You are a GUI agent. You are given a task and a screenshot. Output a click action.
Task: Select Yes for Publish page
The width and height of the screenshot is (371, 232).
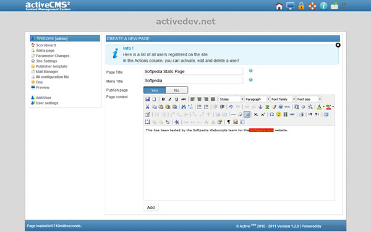[155, 90]
